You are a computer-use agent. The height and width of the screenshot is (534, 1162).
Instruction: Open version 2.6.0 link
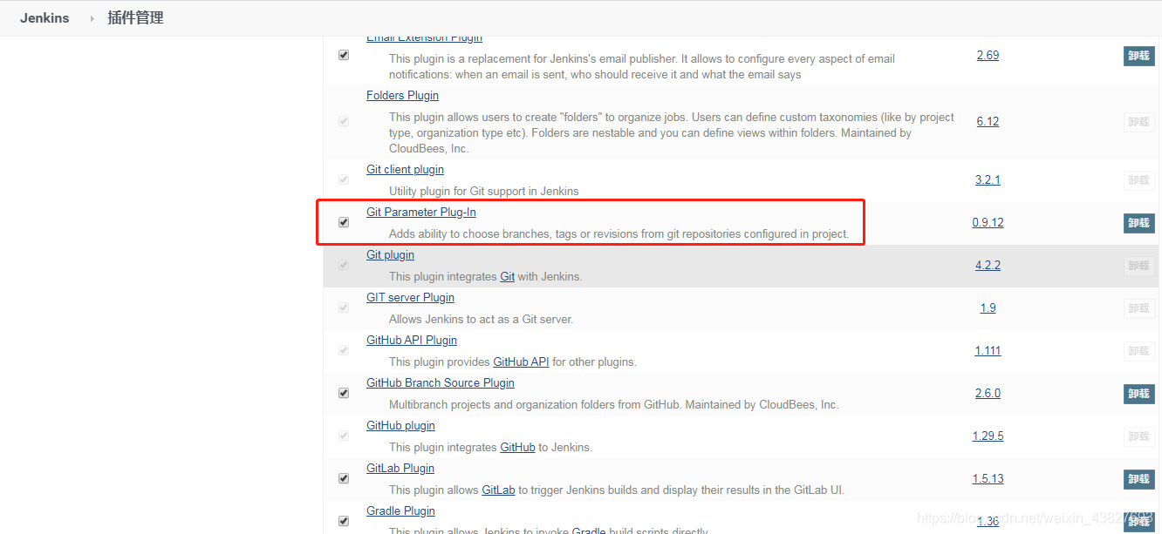click(988, 393)
